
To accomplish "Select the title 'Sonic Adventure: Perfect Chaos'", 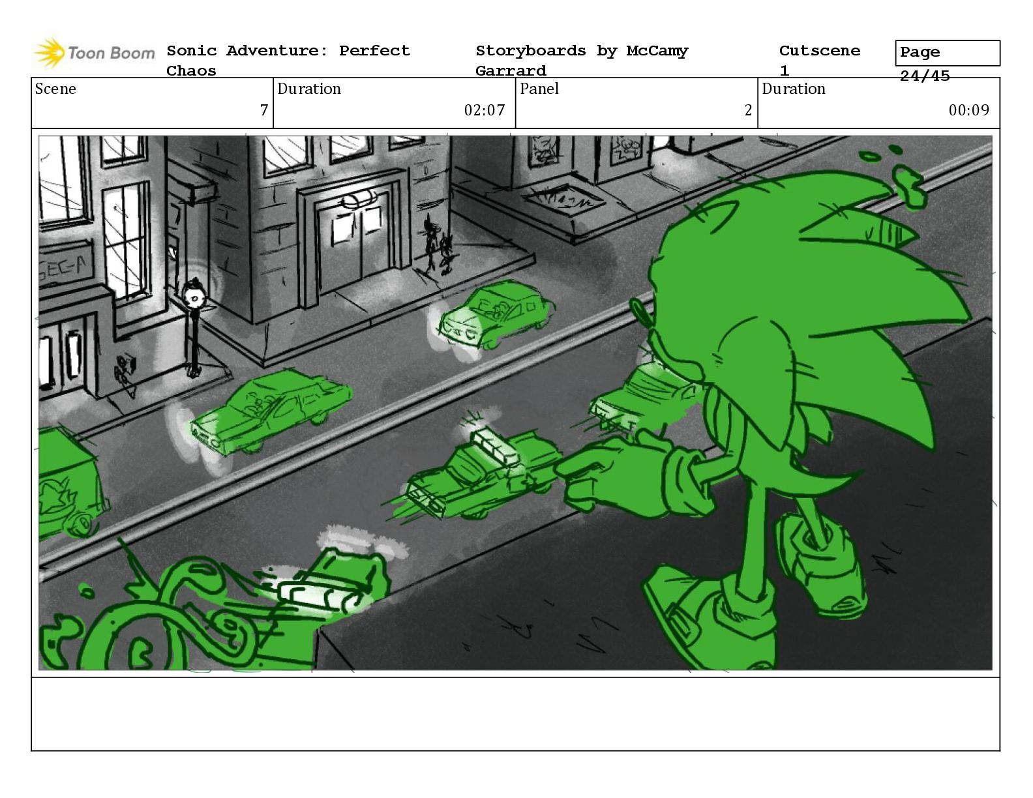I will pyautogui.click(x=288, y=61).
